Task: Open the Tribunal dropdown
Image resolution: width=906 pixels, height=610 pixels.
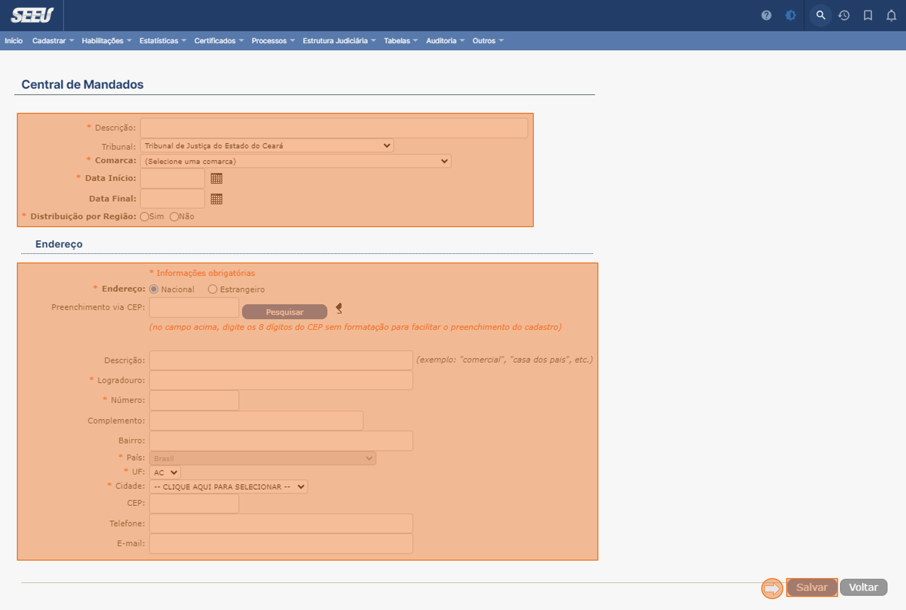Action: [267, 145]
